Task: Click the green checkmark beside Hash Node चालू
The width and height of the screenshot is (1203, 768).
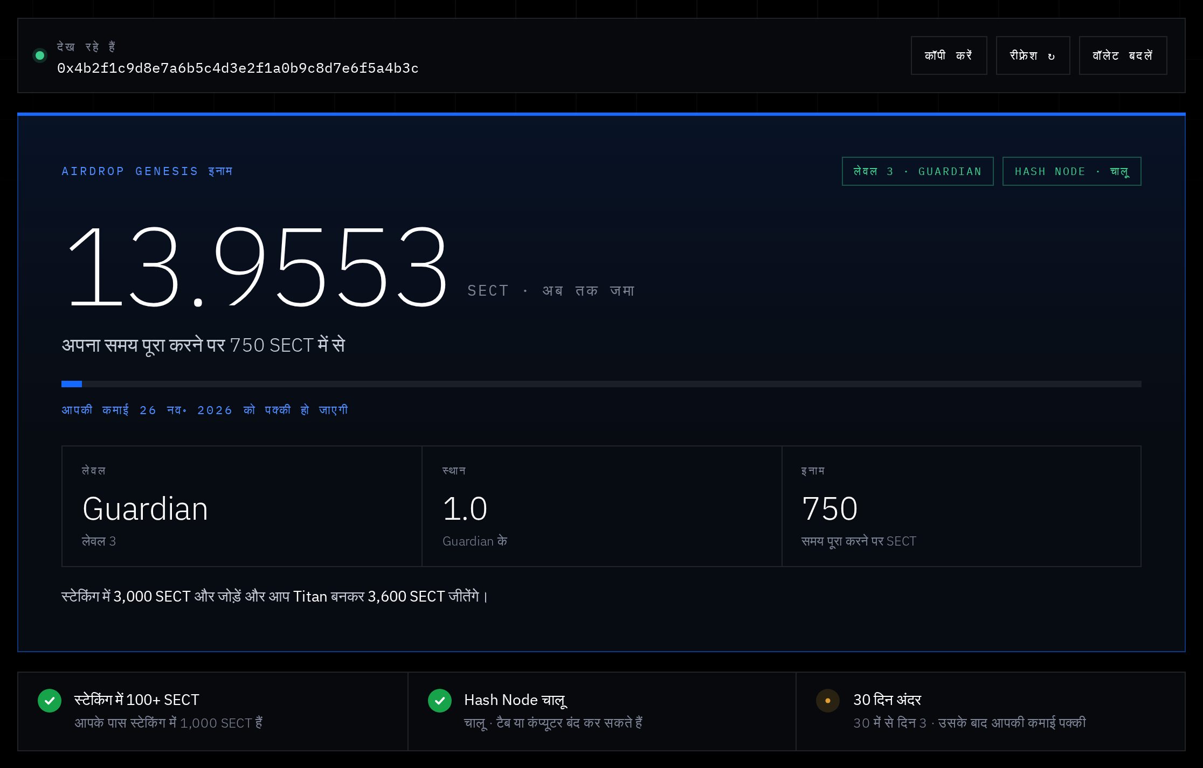Action: tap(440, 701)
